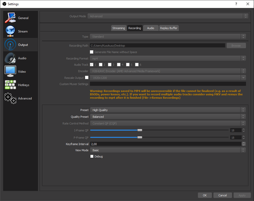The height and width of the screenshot is (201, 254).
Task: Click the help question mark icon
Action: [236, 4]
